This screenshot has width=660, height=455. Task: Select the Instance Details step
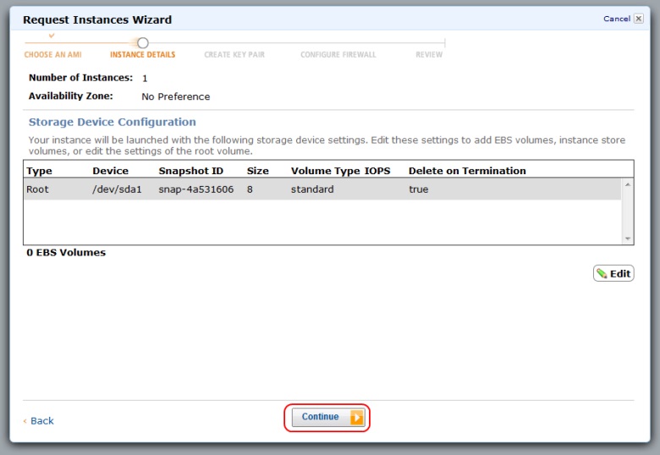143,55
